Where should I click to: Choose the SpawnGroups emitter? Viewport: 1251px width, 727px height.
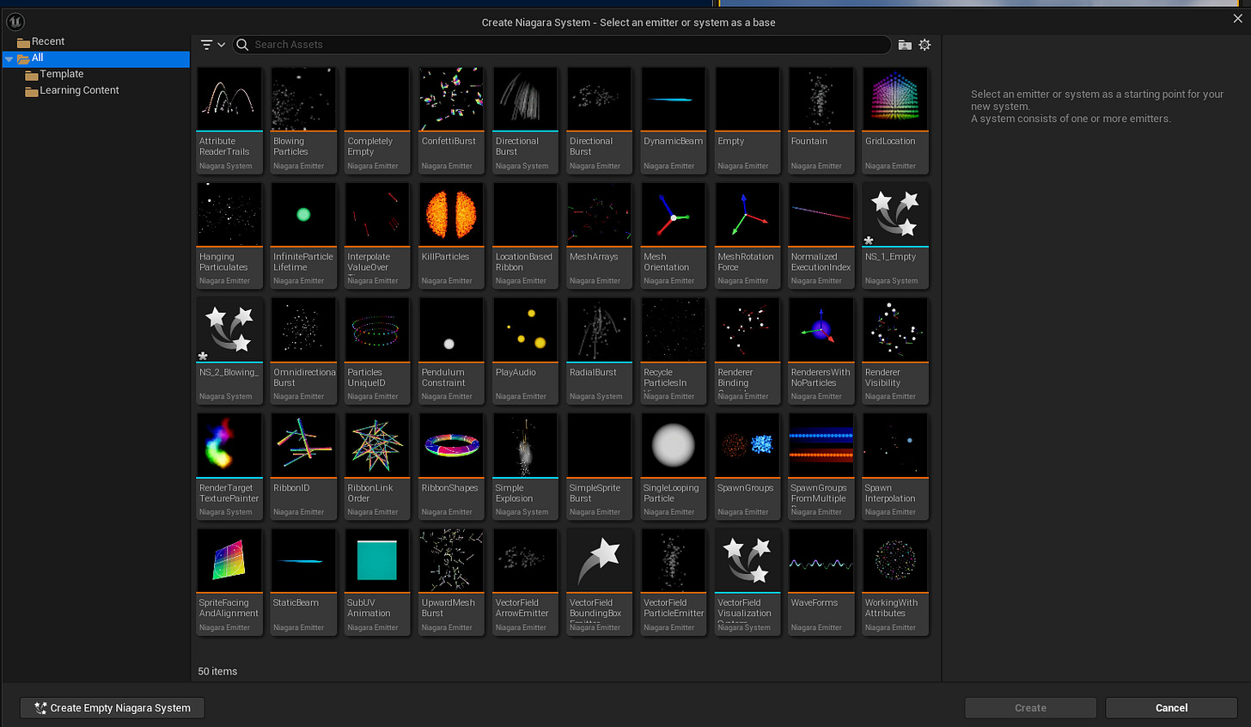[748, 467]
